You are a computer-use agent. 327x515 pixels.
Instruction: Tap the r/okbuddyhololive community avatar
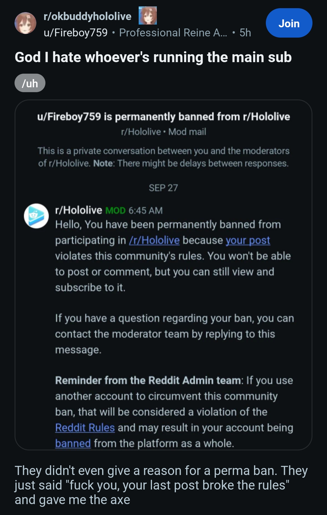pos(25,23)
